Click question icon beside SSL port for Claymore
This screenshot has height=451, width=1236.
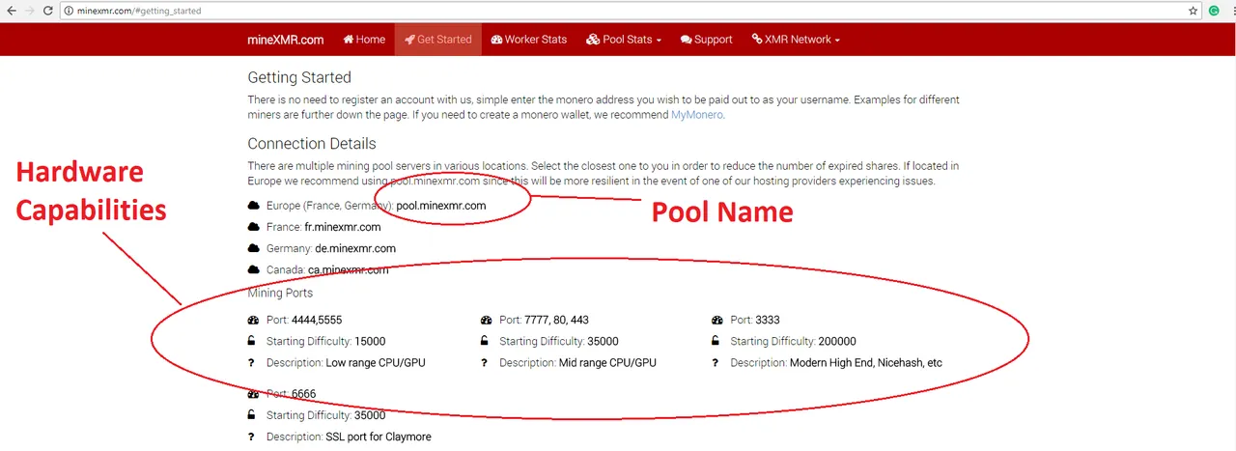coord(251,437)
